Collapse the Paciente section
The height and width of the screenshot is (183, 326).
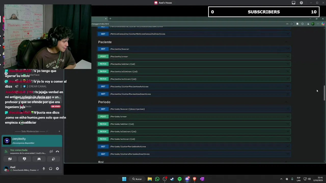tap(286, 42)
